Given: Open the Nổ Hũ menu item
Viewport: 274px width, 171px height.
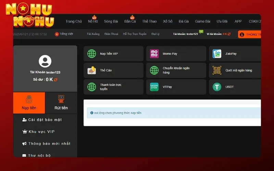Looking at the screenshot, I should point(93,21).
